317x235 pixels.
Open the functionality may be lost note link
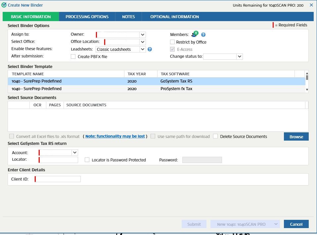click(115, 136)
